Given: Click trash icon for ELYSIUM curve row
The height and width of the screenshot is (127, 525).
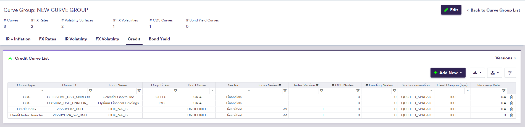Looking at the screenshot, I should tap(511, 103).
